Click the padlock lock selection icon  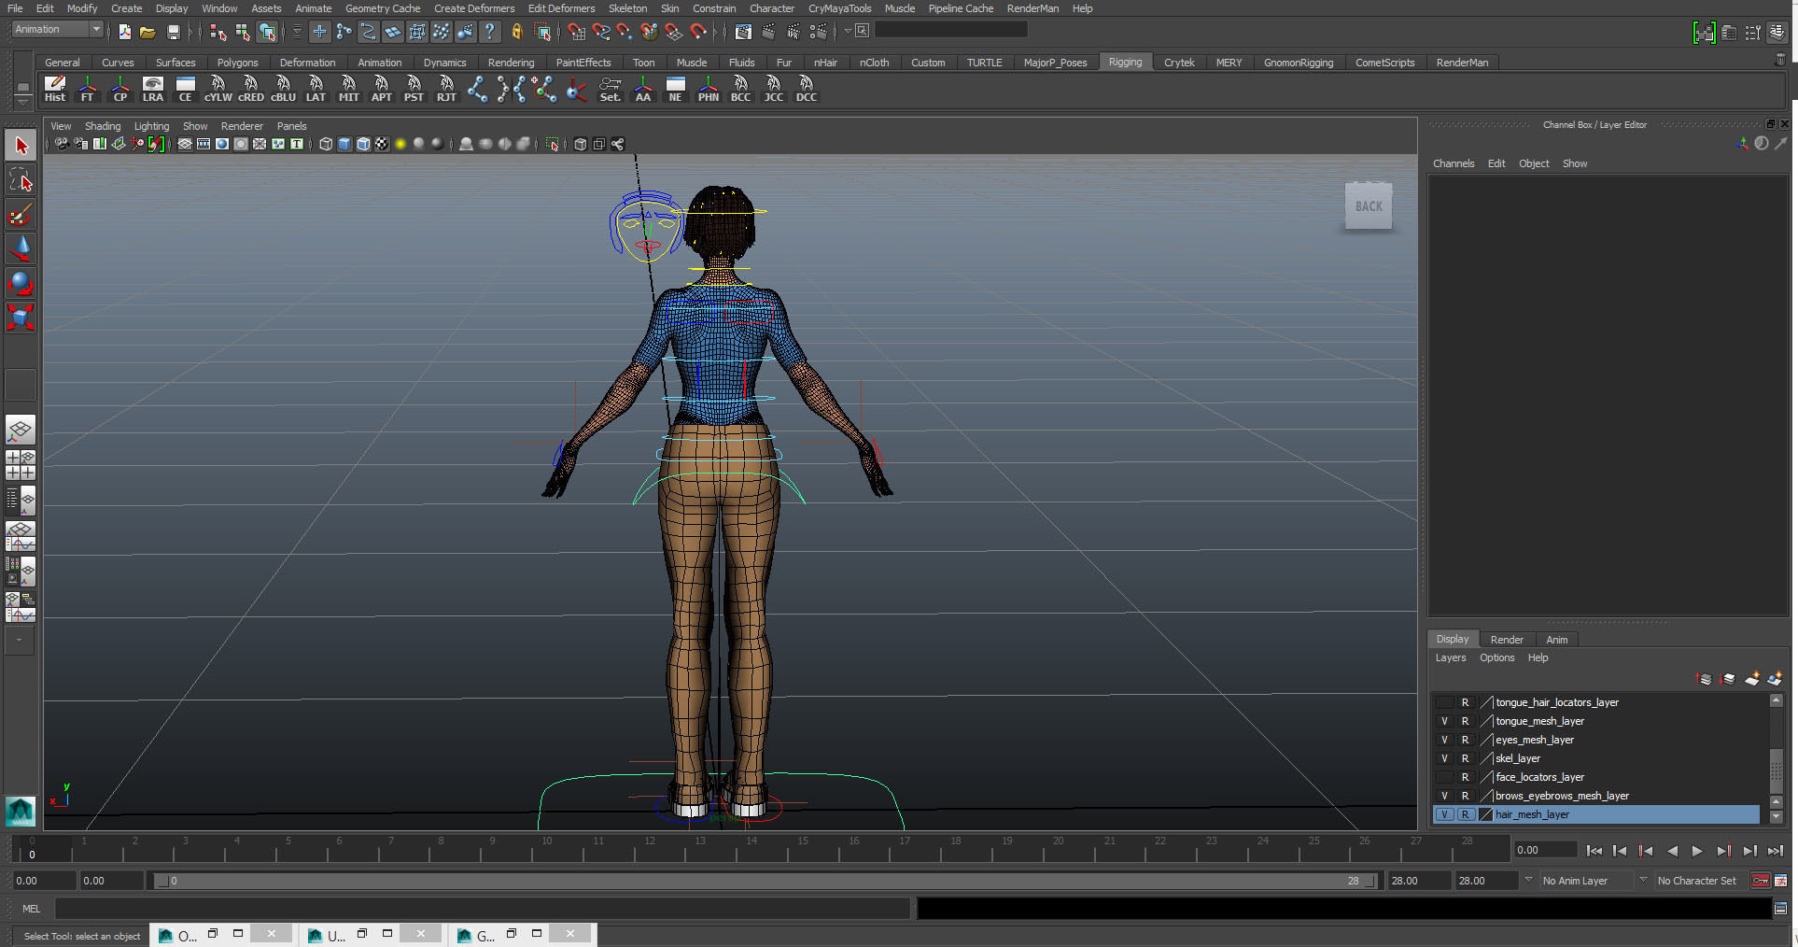(x=516, y=32)
